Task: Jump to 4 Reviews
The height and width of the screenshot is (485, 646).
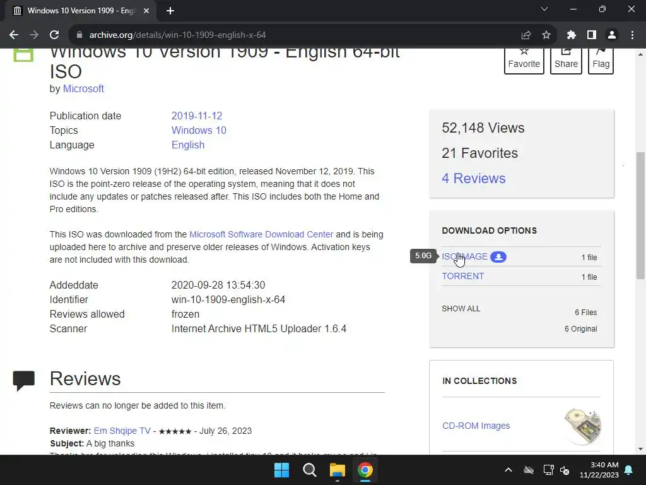Action: coord(473,178)
